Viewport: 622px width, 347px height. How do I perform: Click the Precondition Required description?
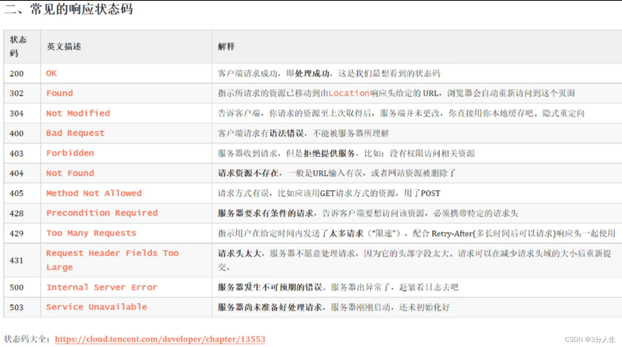point(102,213)
